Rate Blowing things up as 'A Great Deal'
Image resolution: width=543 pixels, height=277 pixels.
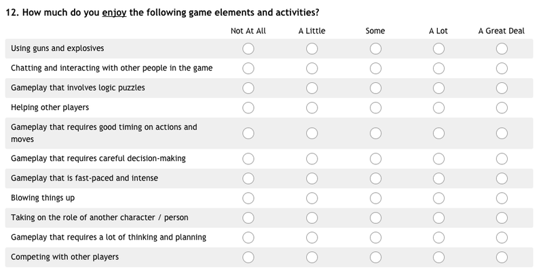coord(502,198)
